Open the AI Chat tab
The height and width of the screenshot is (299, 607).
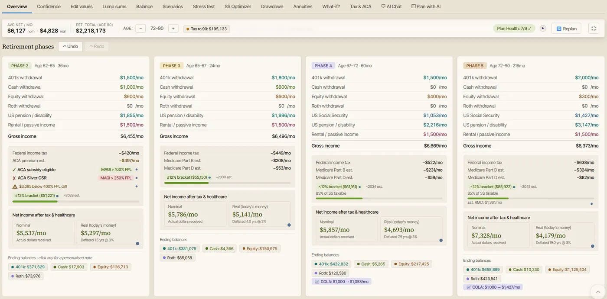392,6
